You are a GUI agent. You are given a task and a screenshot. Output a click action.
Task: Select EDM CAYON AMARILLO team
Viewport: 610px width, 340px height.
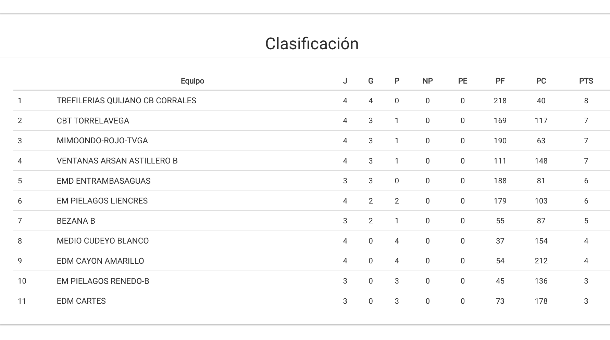point(100,261)
